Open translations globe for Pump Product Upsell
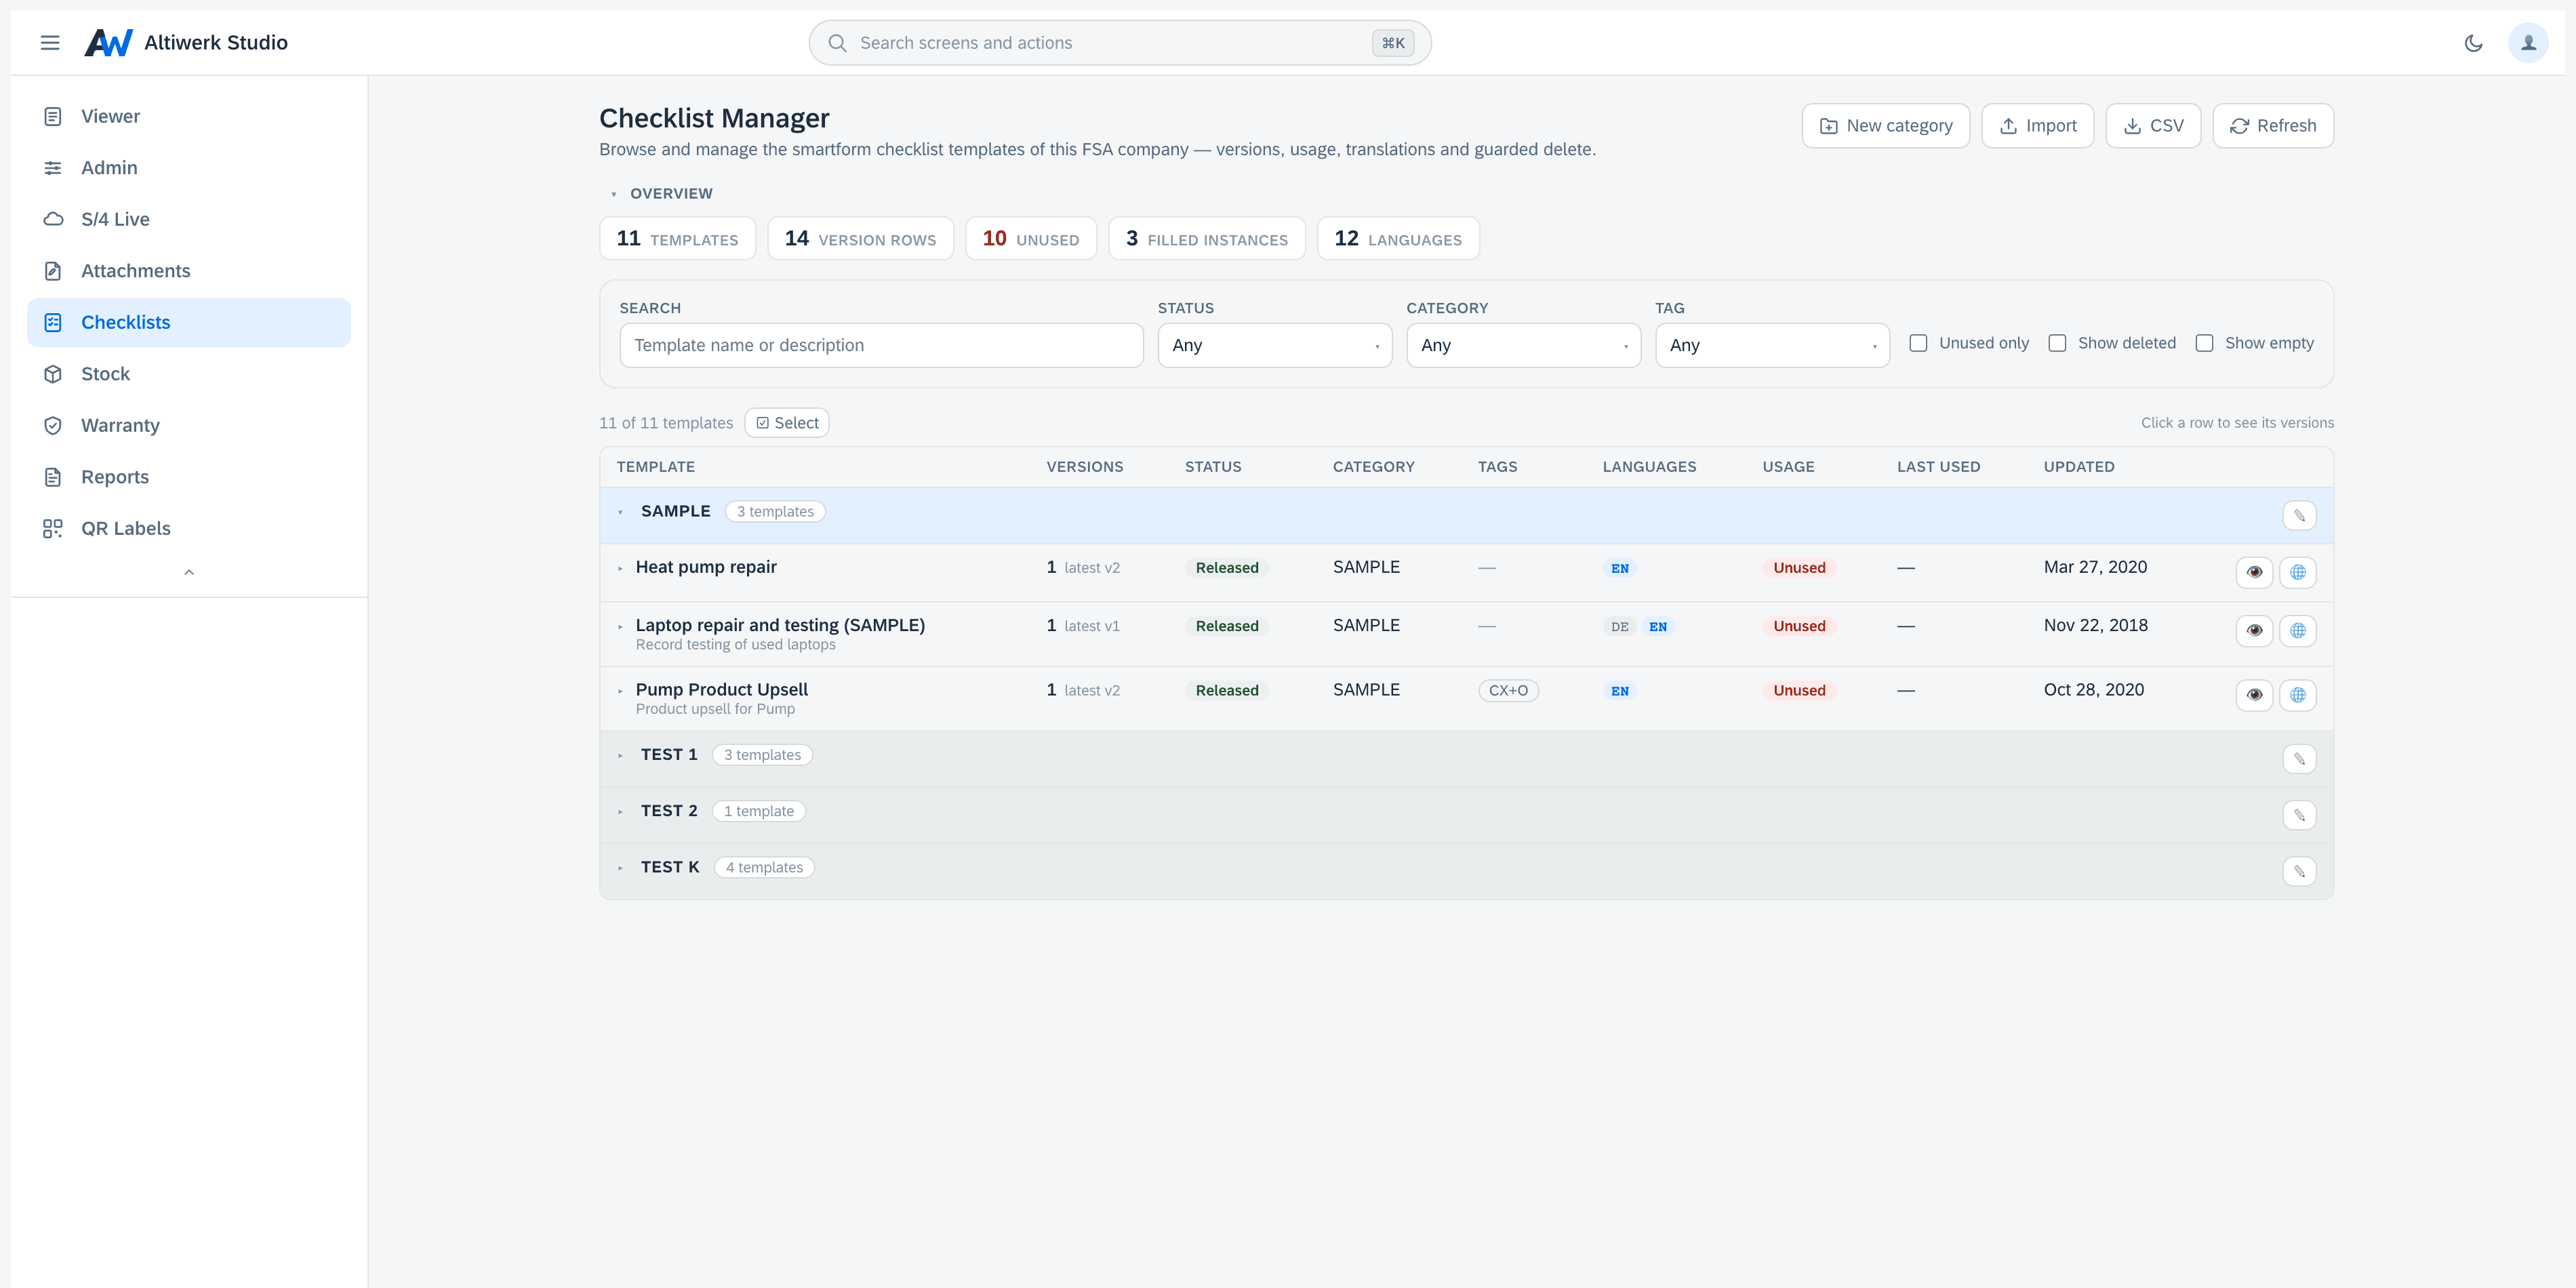 click(2298, 695)
